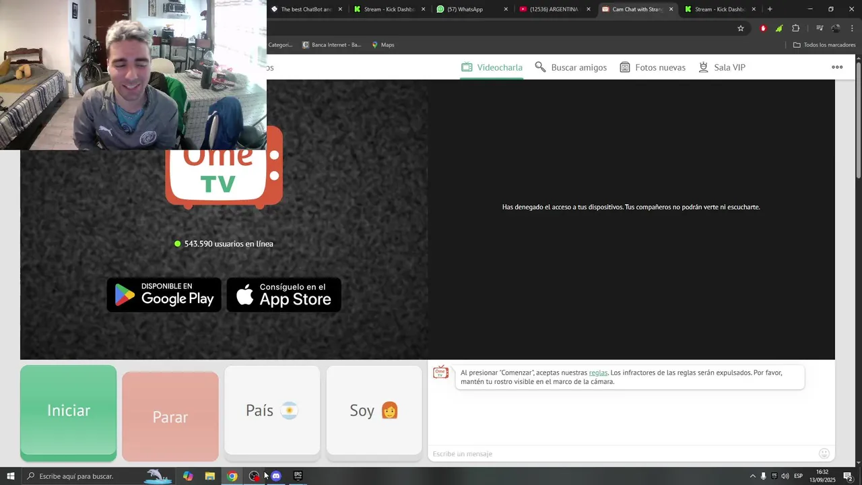The width and height of the screenshot is (862, 485).
Task: Show hidden system tray icons
Action: [x=752, y=476]
